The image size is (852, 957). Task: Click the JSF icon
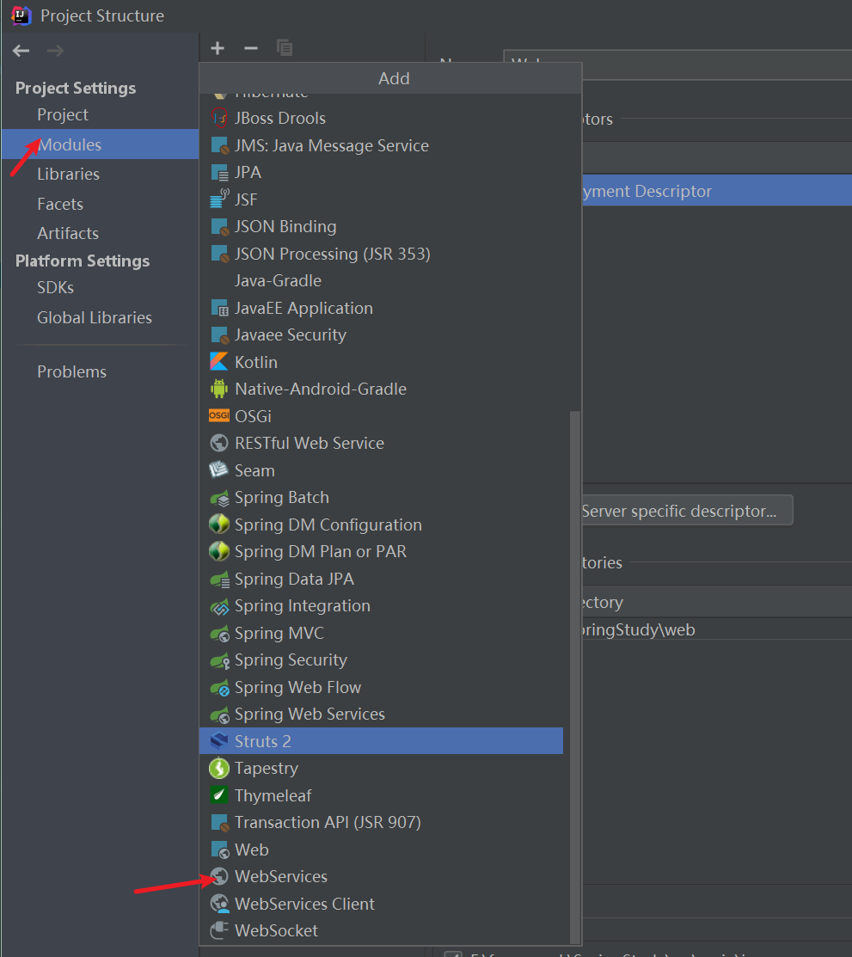[219, 199]
